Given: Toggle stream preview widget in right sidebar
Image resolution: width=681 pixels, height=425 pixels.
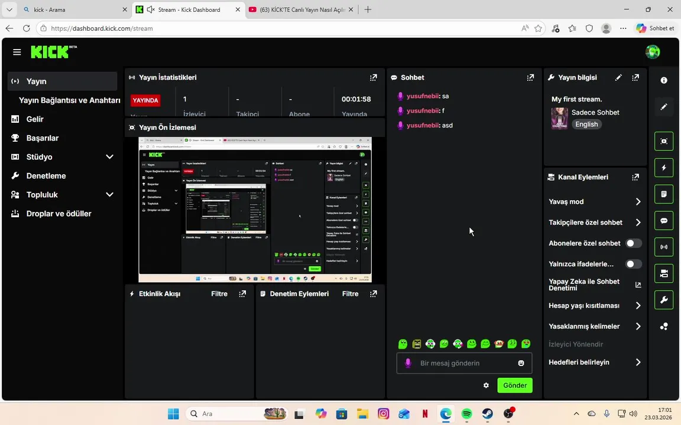Looking at the screenshot, I should pyautogui.click(x=664, y=142).
